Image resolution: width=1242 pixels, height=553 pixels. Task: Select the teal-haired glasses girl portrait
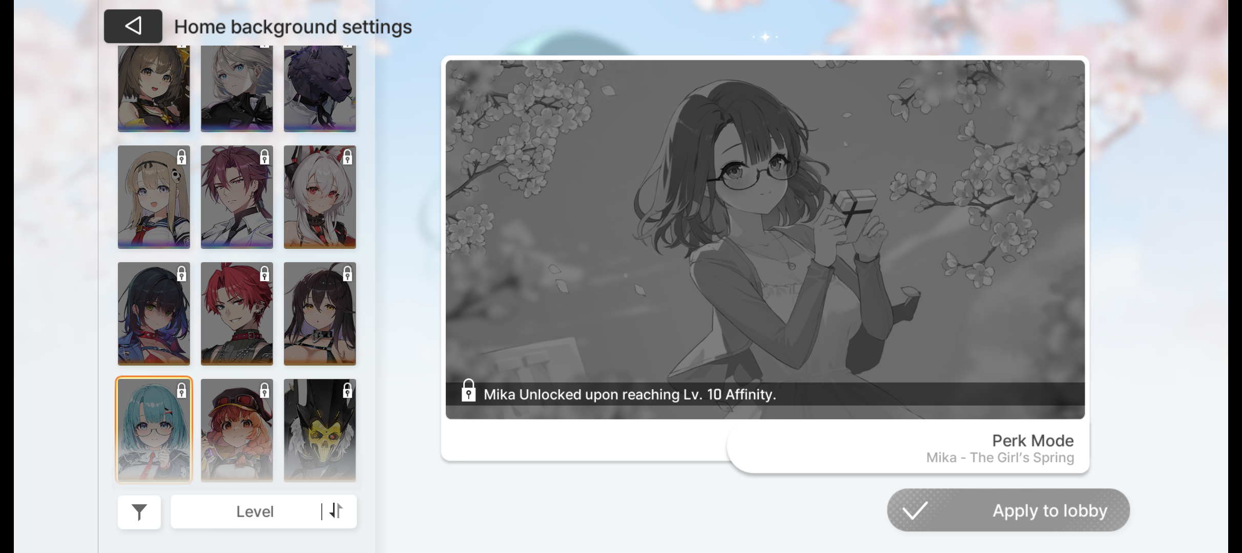[x=154, y=430]
